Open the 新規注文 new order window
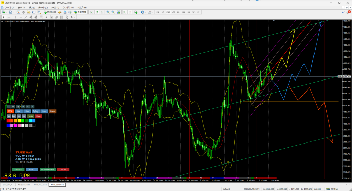Viewport: 352px width, 191px height. click(50, 12)
